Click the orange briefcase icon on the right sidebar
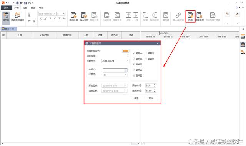The width and height of the screenshot is (246, 146). [243, 45]
